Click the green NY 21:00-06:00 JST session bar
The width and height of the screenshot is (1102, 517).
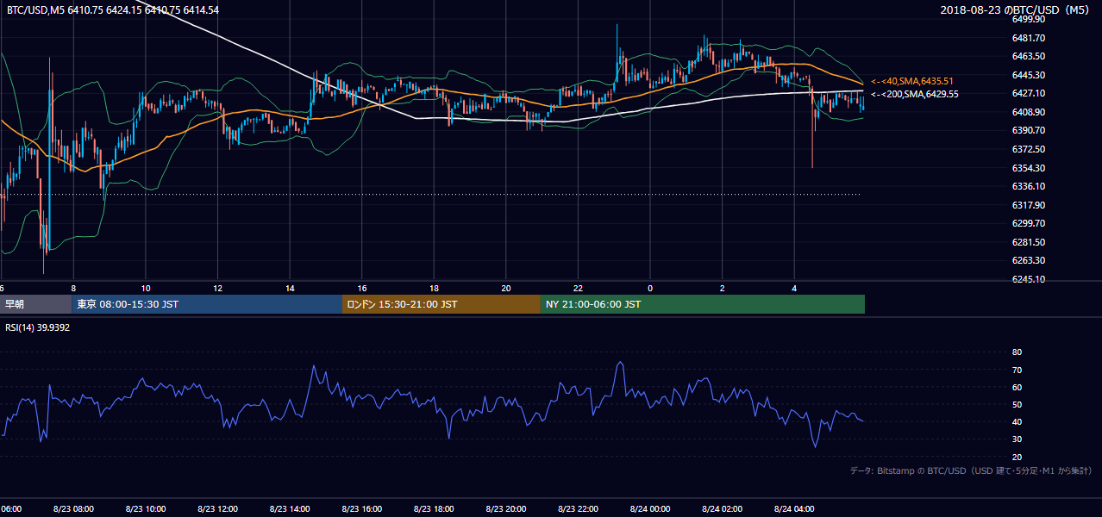703,304
